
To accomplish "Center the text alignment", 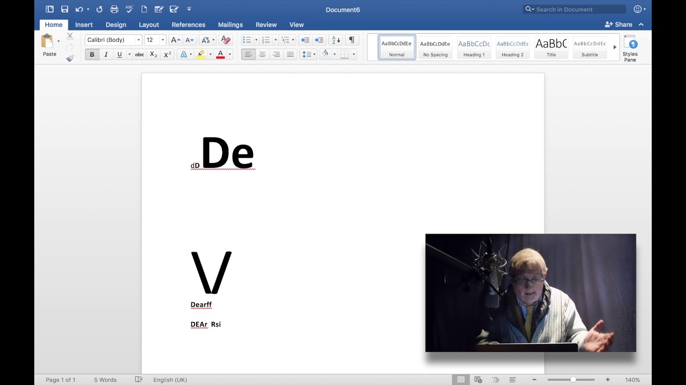I will coord(262,55).
